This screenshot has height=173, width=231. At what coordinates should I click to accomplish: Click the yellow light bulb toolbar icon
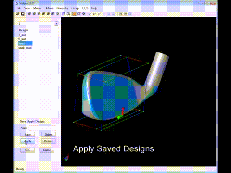click(58, 14)
